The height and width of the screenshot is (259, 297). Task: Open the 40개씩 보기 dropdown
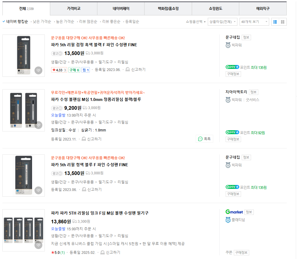coord(254,22)
